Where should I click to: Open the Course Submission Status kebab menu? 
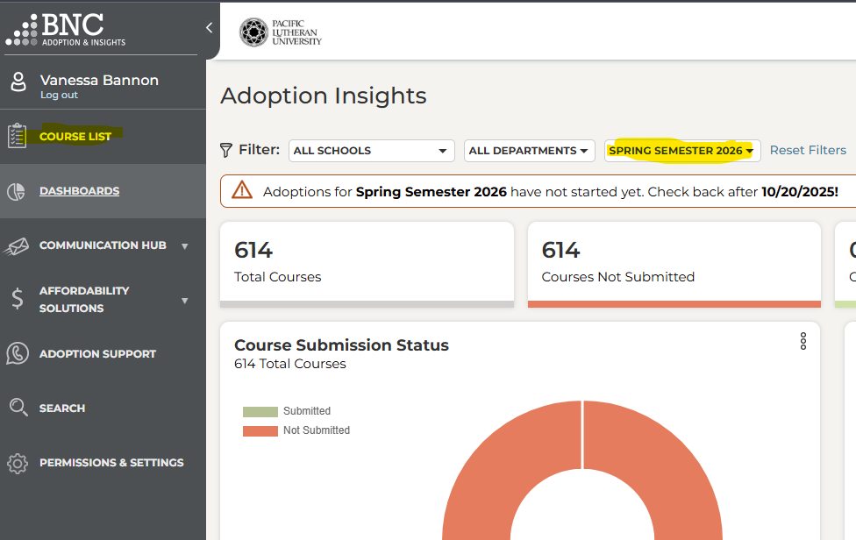tap(802, 342)
